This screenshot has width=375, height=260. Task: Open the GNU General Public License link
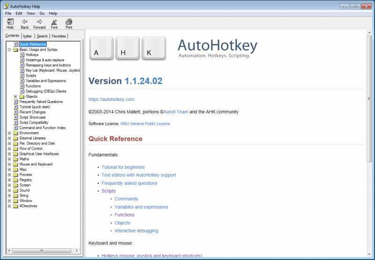pos(145,124)
